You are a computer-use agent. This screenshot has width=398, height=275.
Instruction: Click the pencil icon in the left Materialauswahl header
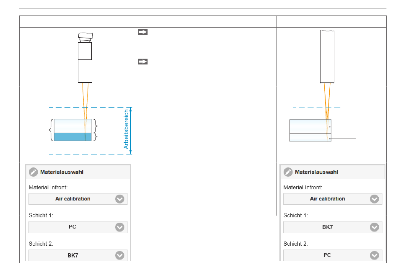[33, 172]
